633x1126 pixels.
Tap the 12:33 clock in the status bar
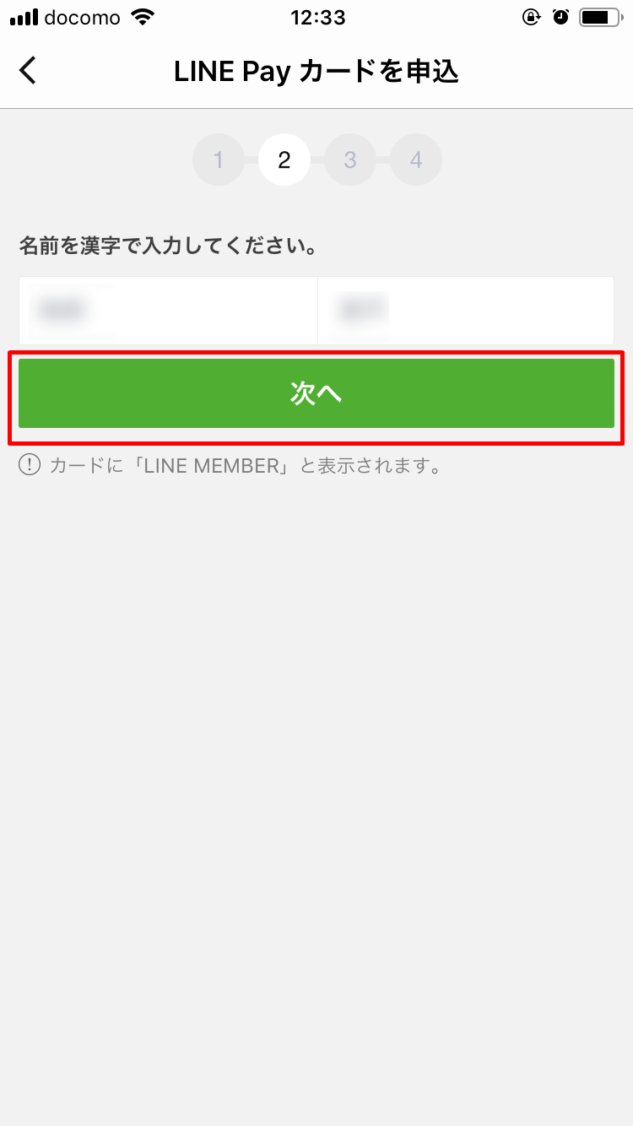pos(316,17)
